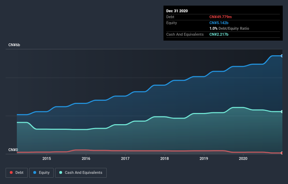This screenshot has height=184, width=288.
Task: Toggle the Equity legend button
Action: (x=41, y=173)
